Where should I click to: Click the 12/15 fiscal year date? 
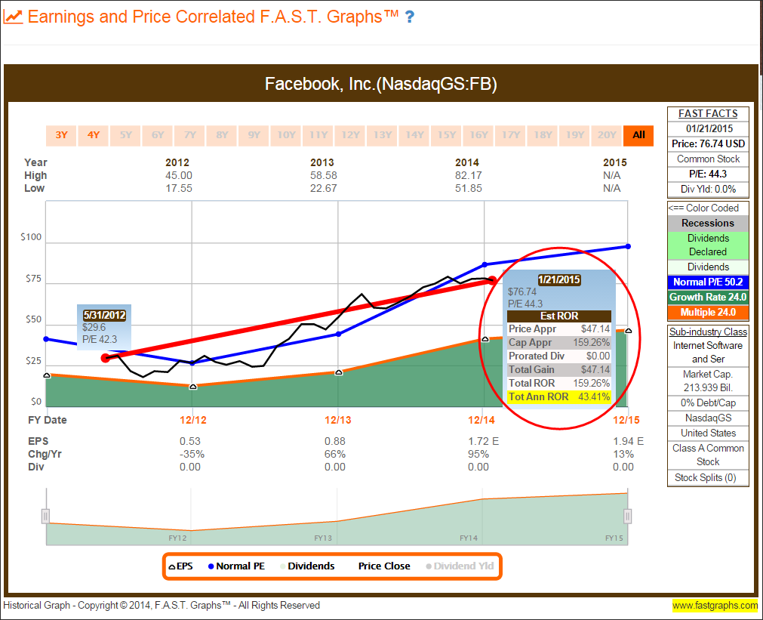[x=626, y=420]
